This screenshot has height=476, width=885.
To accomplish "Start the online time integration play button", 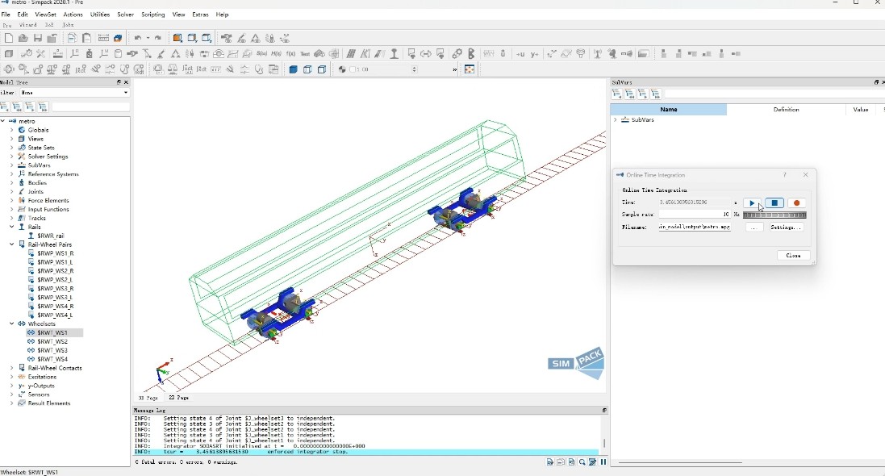I will click(752, 203).
